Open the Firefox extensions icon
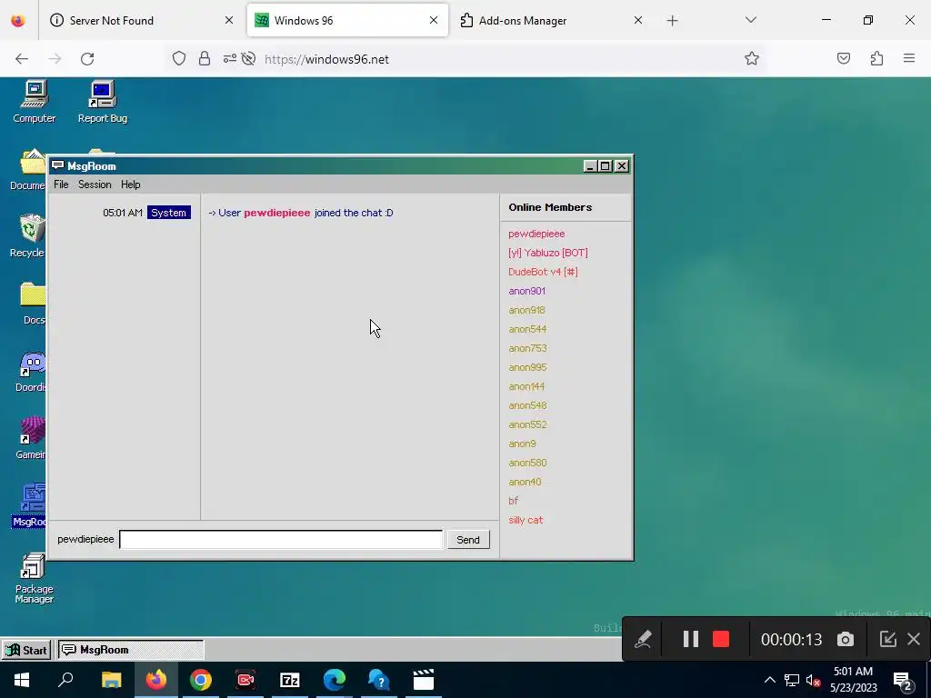The height and width of the screenshot is (698, 931). pyautogui.click(x=876, y=58)
